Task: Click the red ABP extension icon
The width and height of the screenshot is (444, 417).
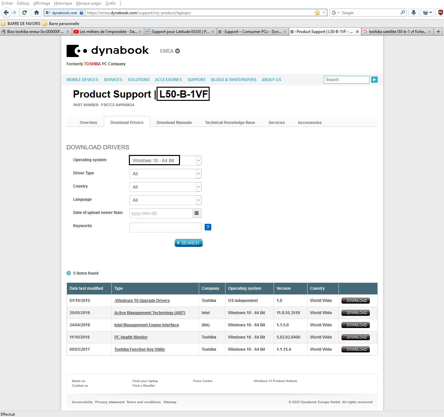Action: pyautogui.click(x=440, y=13)
